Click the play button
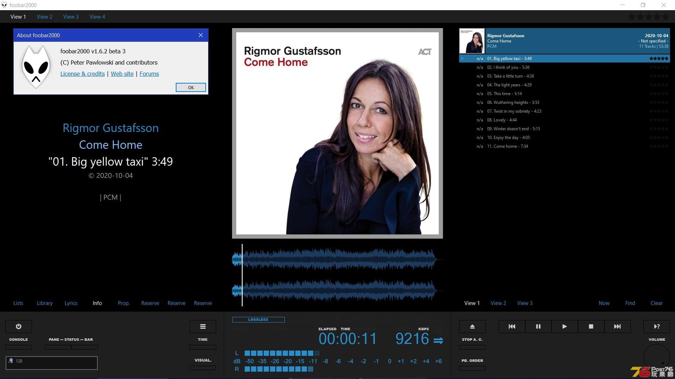675x379 pixels. [x=565, y=326]
